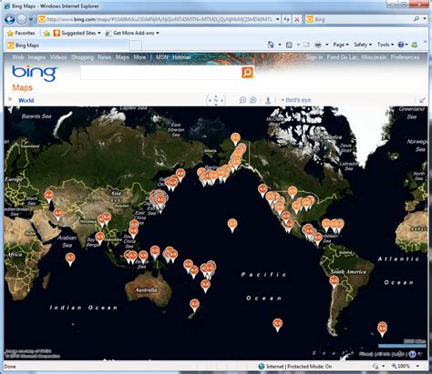
Task: Click the Bing page search text field
Action: pos(160,73)
